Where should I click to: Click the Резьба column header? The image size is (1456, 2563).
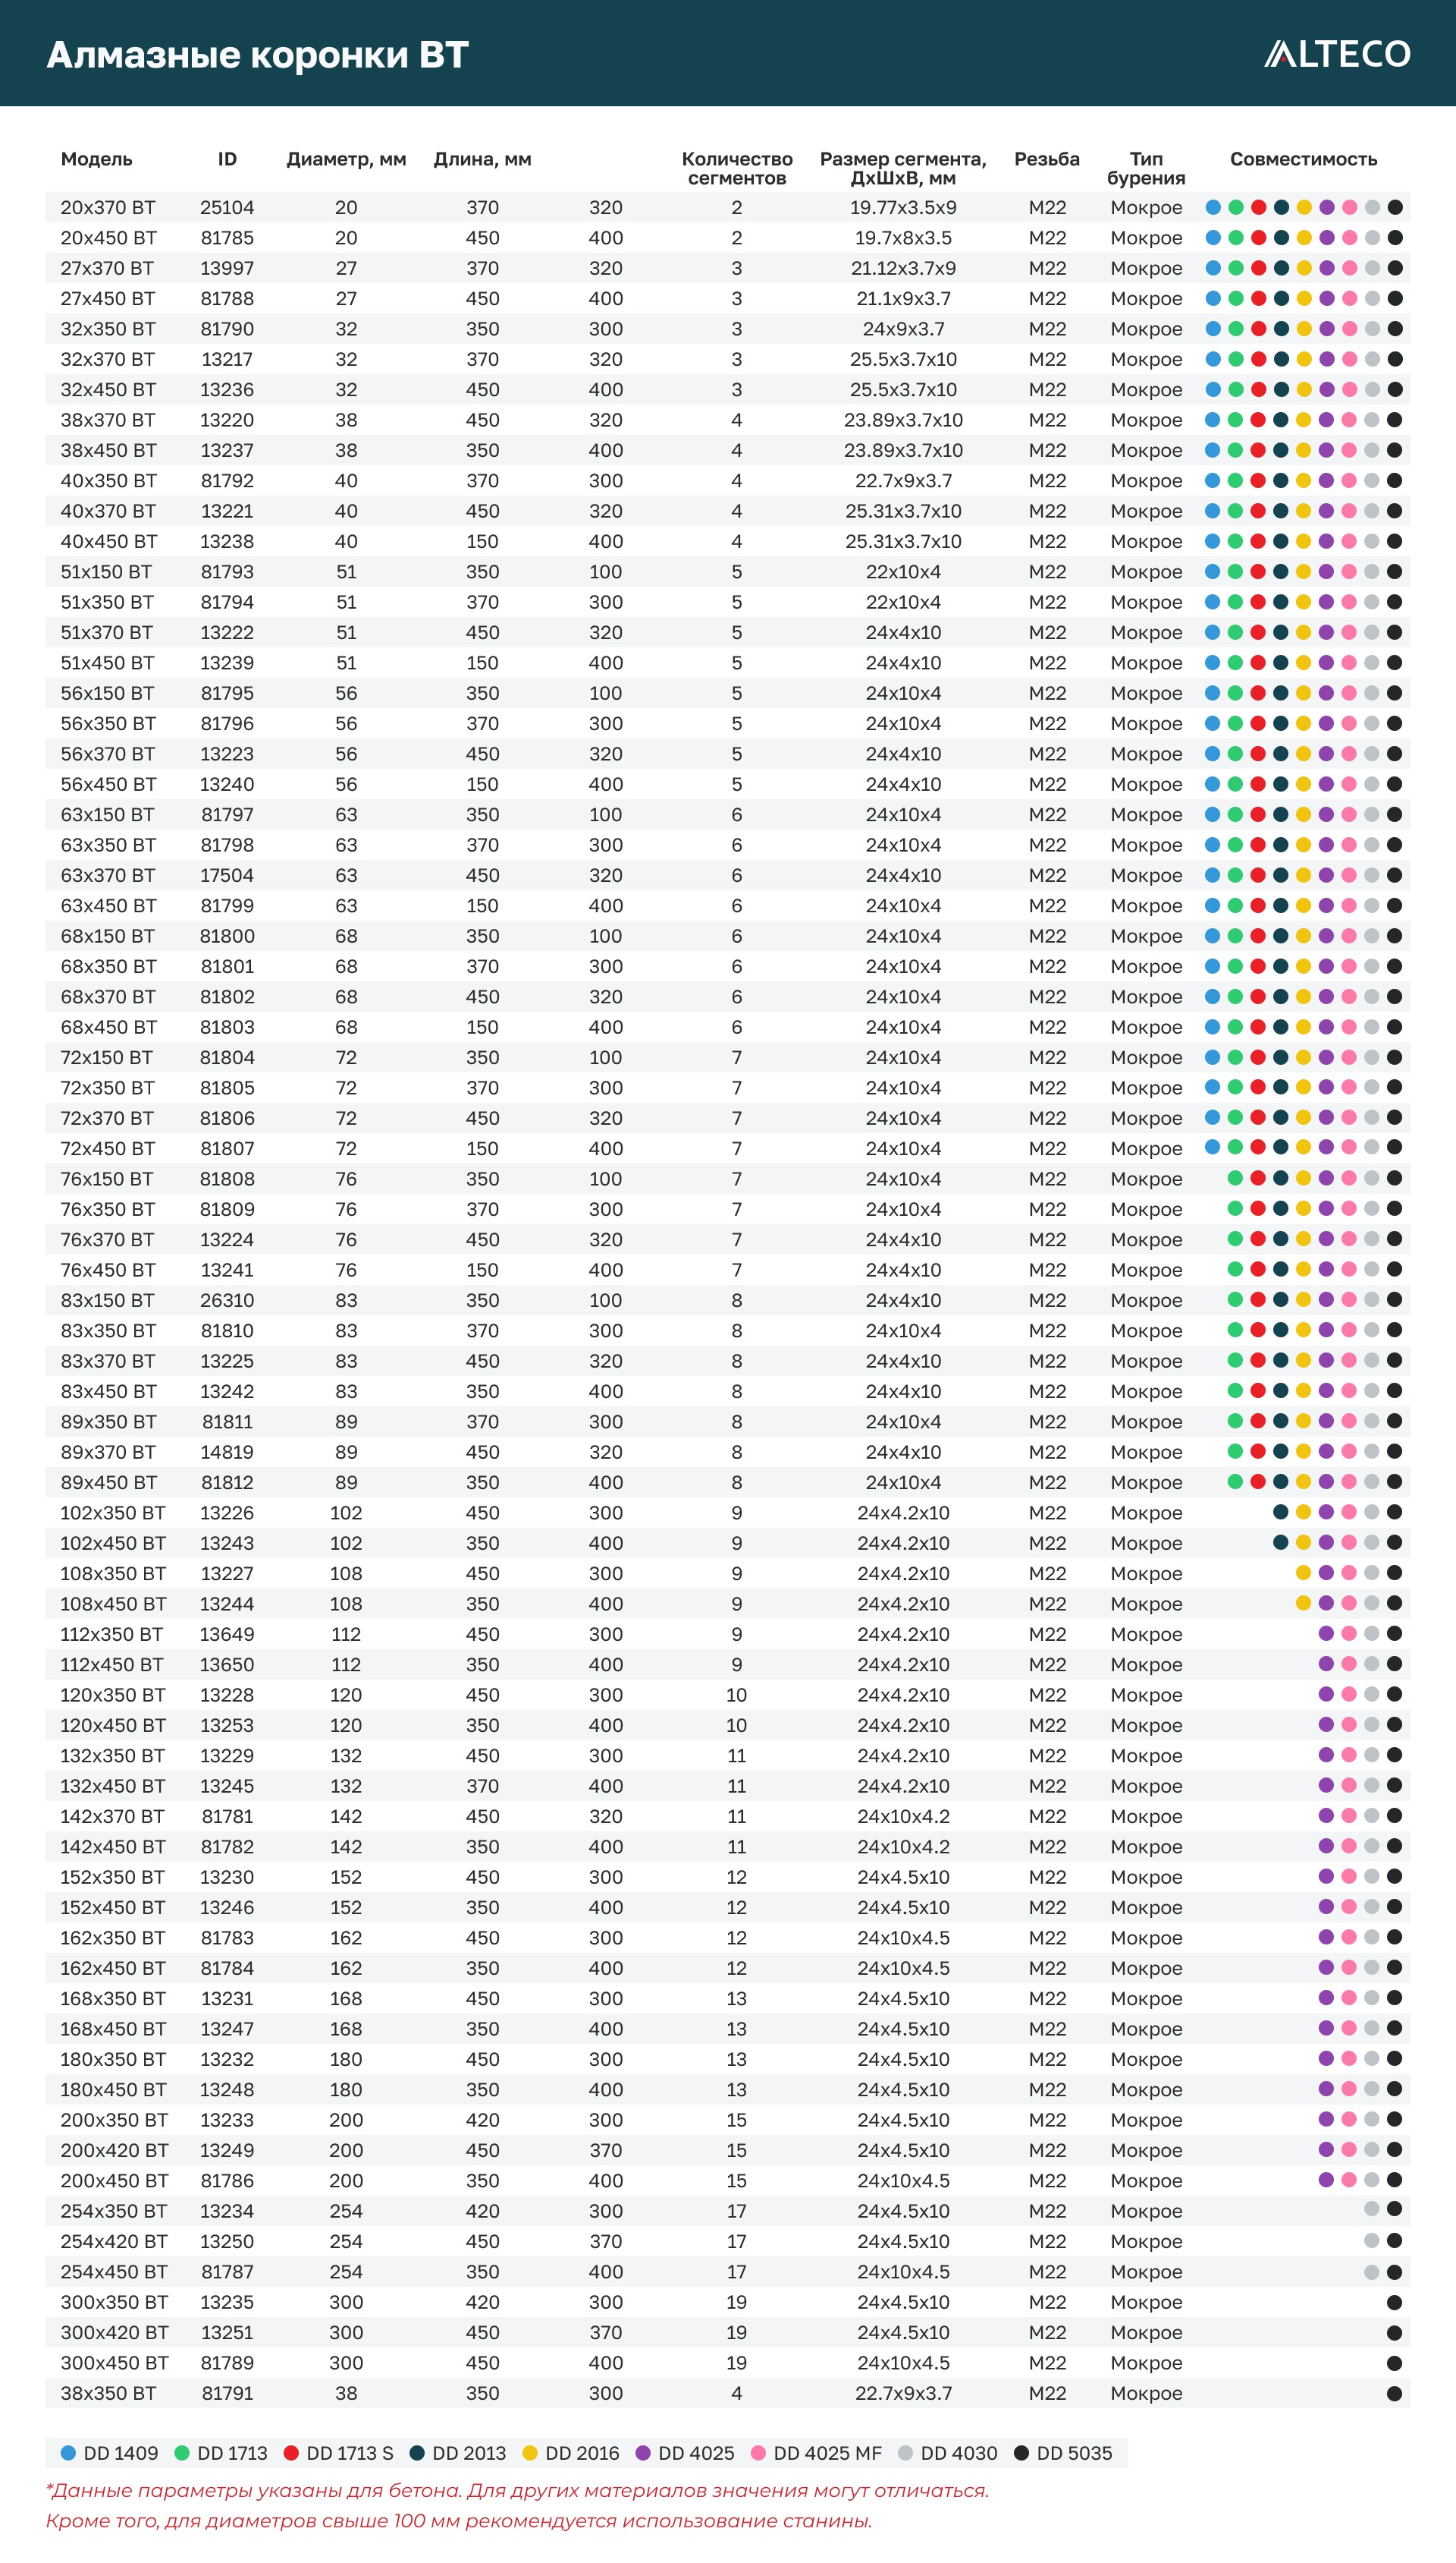pos(1046,159)
